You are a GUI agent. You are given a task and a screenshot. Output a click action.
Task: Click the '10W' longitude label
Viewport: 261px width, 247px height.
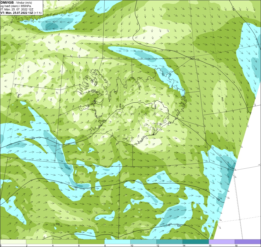222,99
